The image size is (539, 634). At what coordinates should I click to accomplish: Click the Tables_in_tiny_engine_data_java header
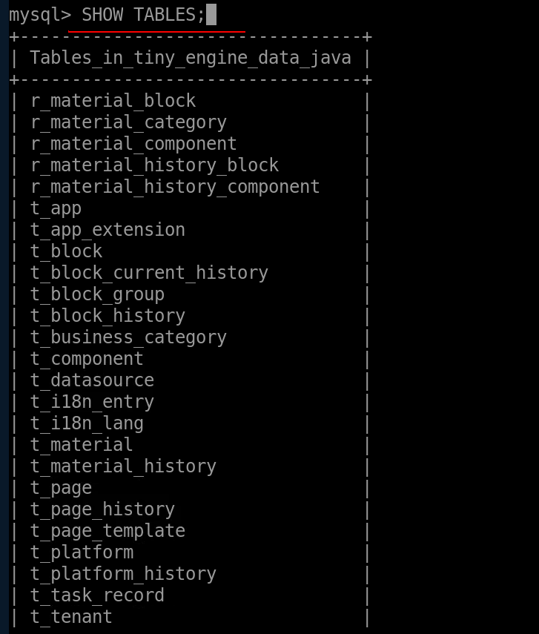191,58
